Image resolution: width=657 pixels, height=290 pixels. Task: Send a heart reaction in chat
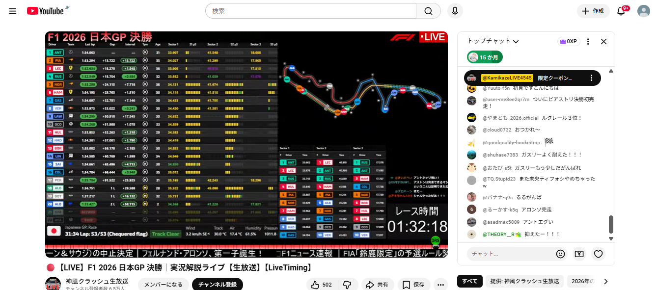(598, 254)
